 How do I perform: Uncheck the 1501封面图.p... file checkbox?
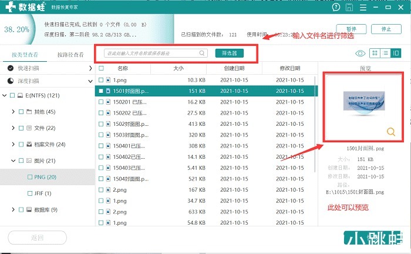pyautogui.click(x=101, y=91)
